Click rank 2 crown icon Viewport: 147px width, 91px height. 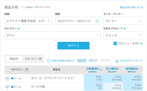tap(7, 87)
